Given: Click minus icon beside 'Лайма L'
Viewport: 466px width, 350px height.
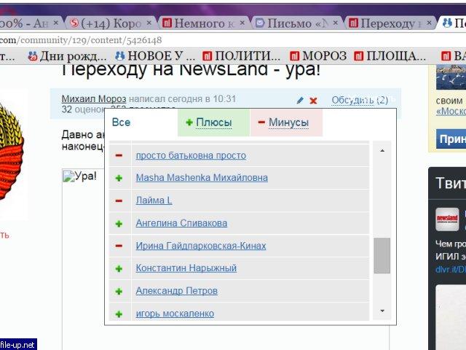Looking at the screenshot, I should [119, 201].
